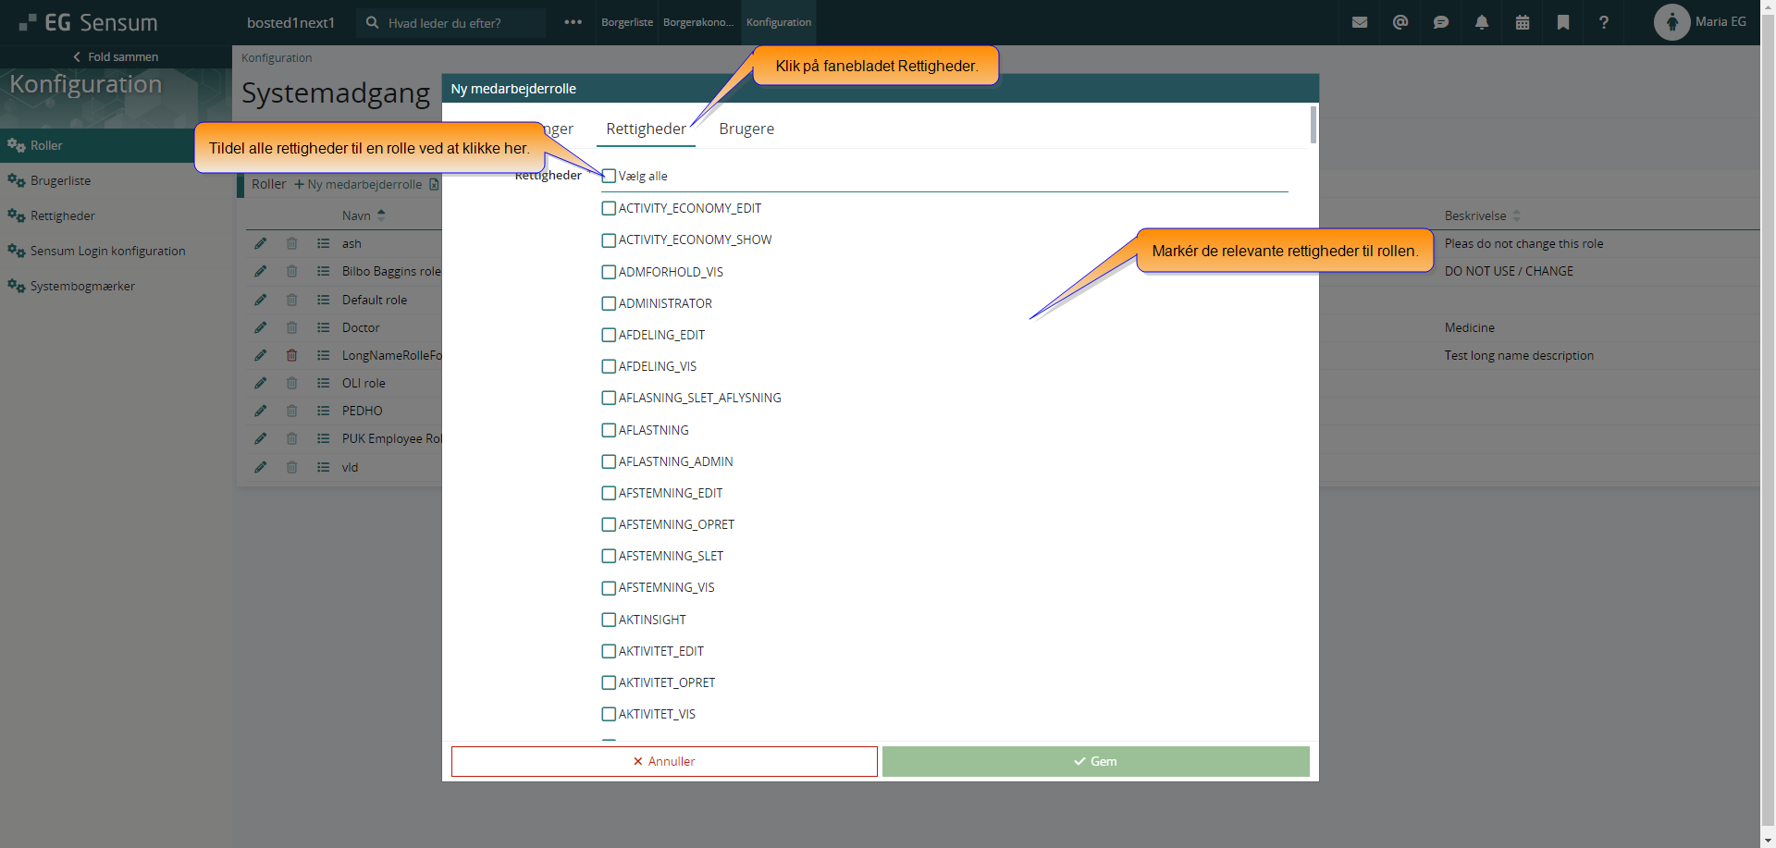The height and width of the screenshot is (848, 1776).
Task: Open the notifications bell
Action: 1481,22
